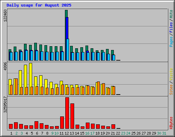Click the day 24 axis label
The height and width of the screenshot is (137, 175).
click(128, 133)
